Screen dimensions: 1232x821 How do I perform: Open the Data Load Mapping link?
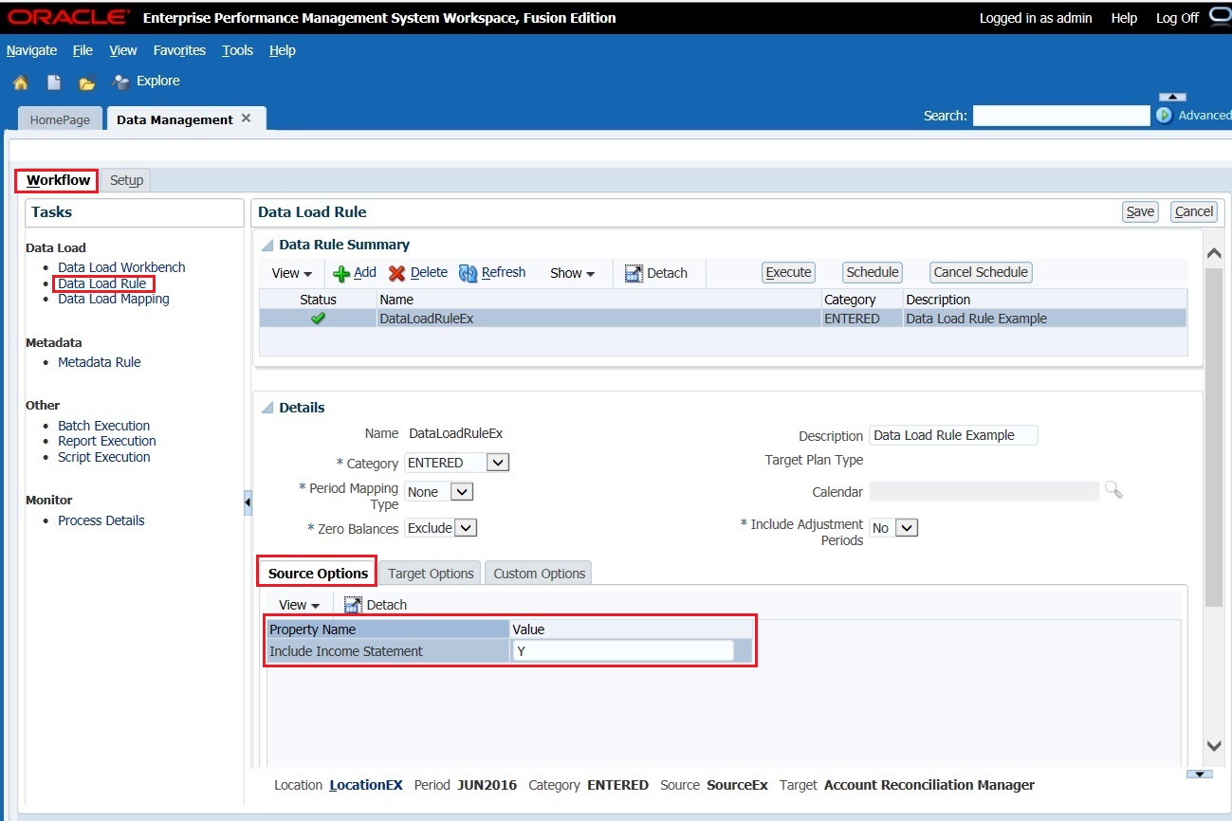pyautogui.click(x=113, y=299)
